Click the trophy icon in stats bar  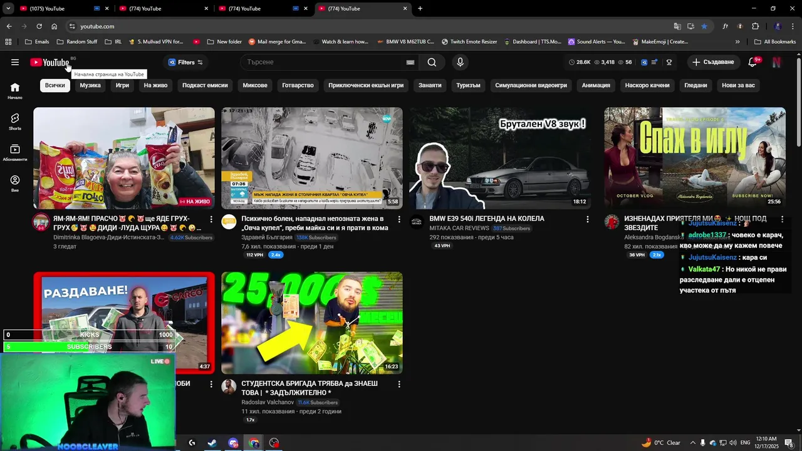point(669,62)
